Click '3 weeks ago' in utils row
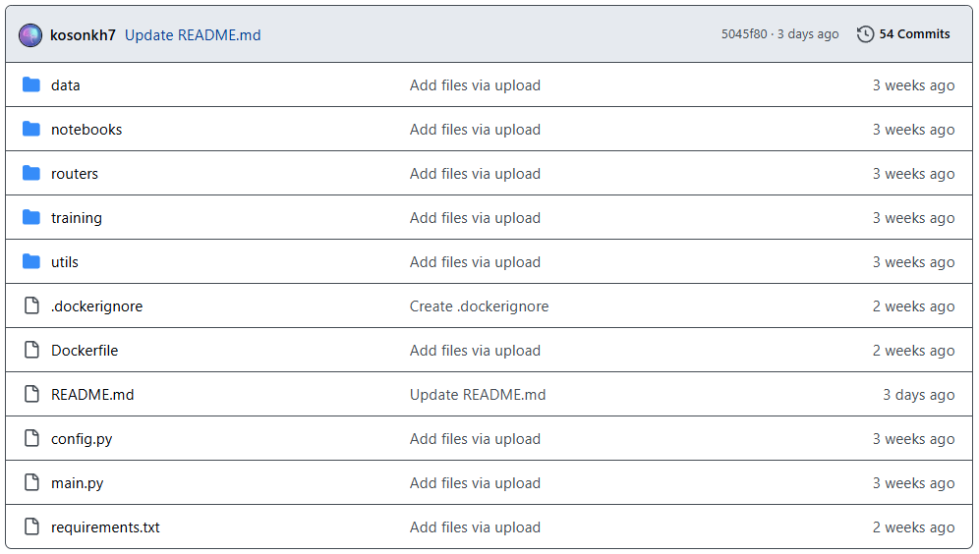 pyautogui.click(x=913, y=262)
